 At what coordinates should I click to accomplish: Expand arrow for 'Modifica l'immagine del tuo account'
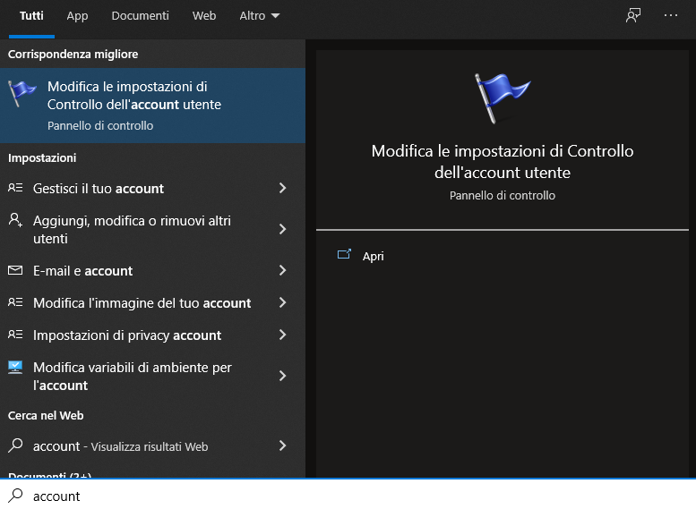(283, 303)
